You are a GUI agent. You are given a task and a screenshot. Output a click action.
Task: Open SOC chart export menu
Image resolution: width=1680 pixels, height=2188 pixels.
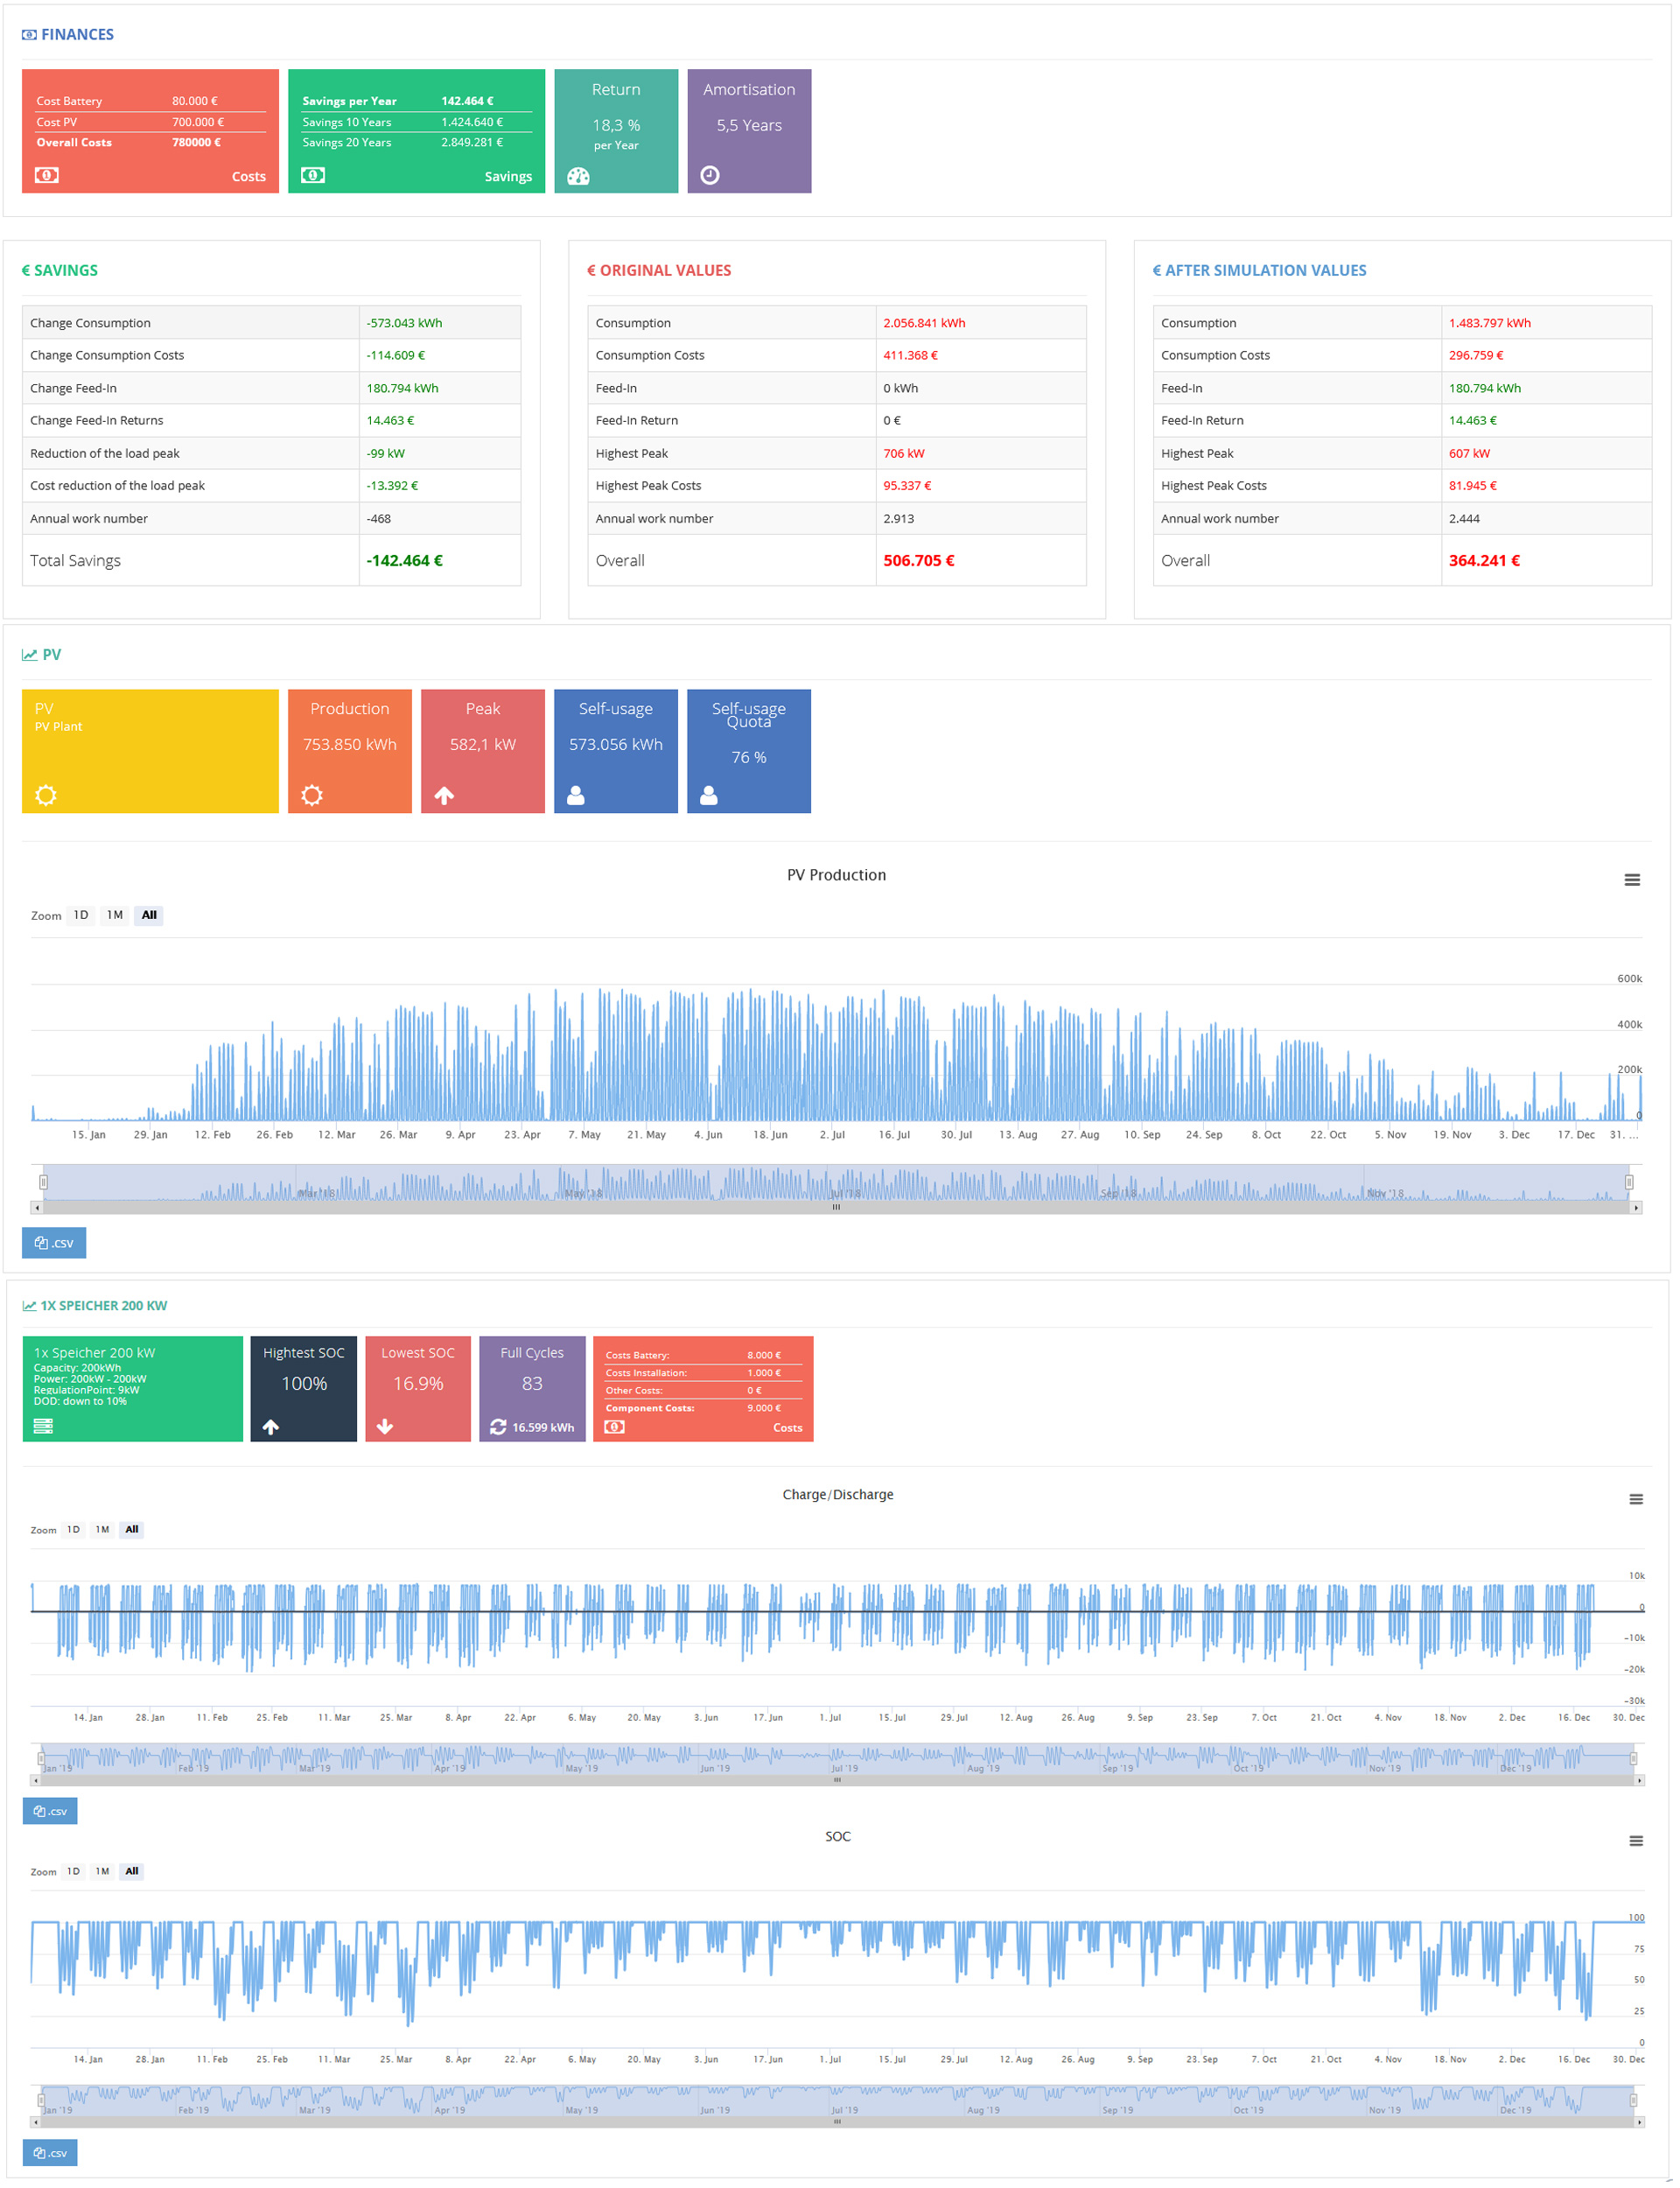tap(1636, 1841)
